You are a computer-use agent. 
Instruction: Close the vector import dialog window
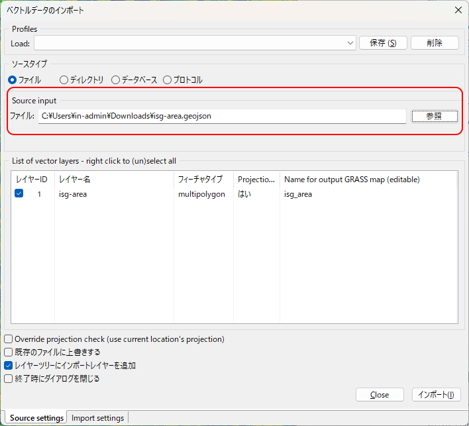(x=458, y=10)
